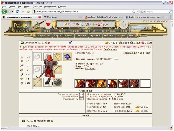
Task: Click the faction icon next to _DraGen999_
Action: 22,42
